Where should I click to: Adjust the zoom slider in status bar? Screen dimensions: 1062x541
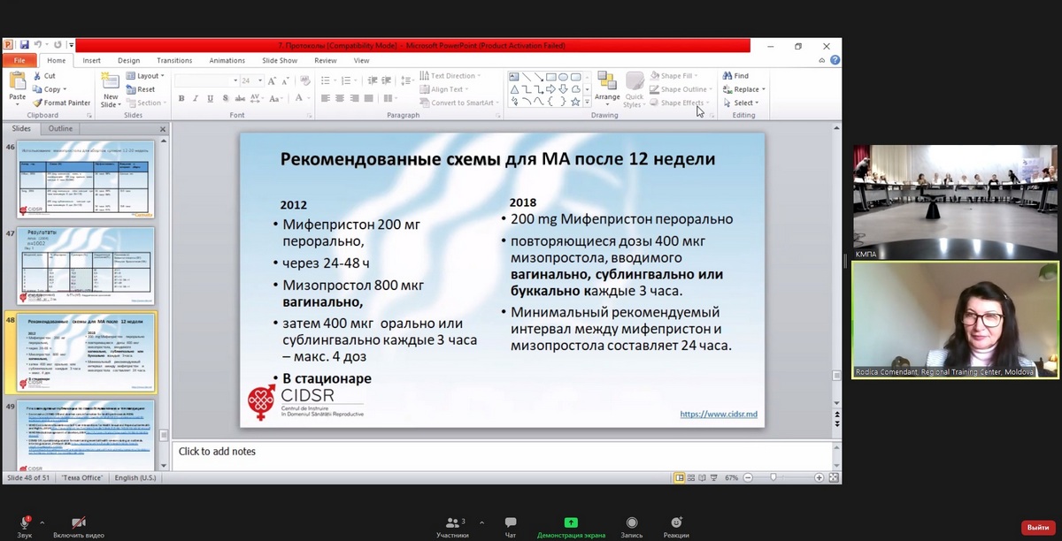pos(774,477)
